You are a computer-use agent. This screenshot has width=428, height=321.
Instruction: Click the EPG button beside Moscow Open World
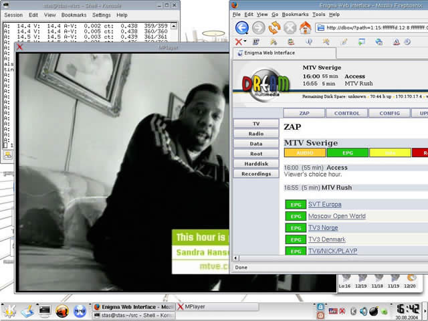pos(296,216)
